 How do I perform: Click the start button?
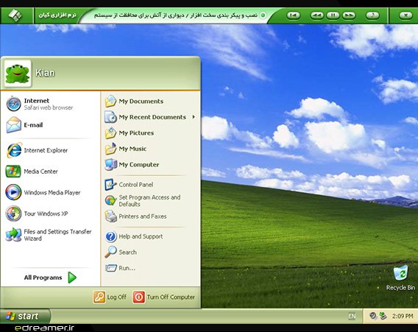pyautogui.click(x=25, y=316)
